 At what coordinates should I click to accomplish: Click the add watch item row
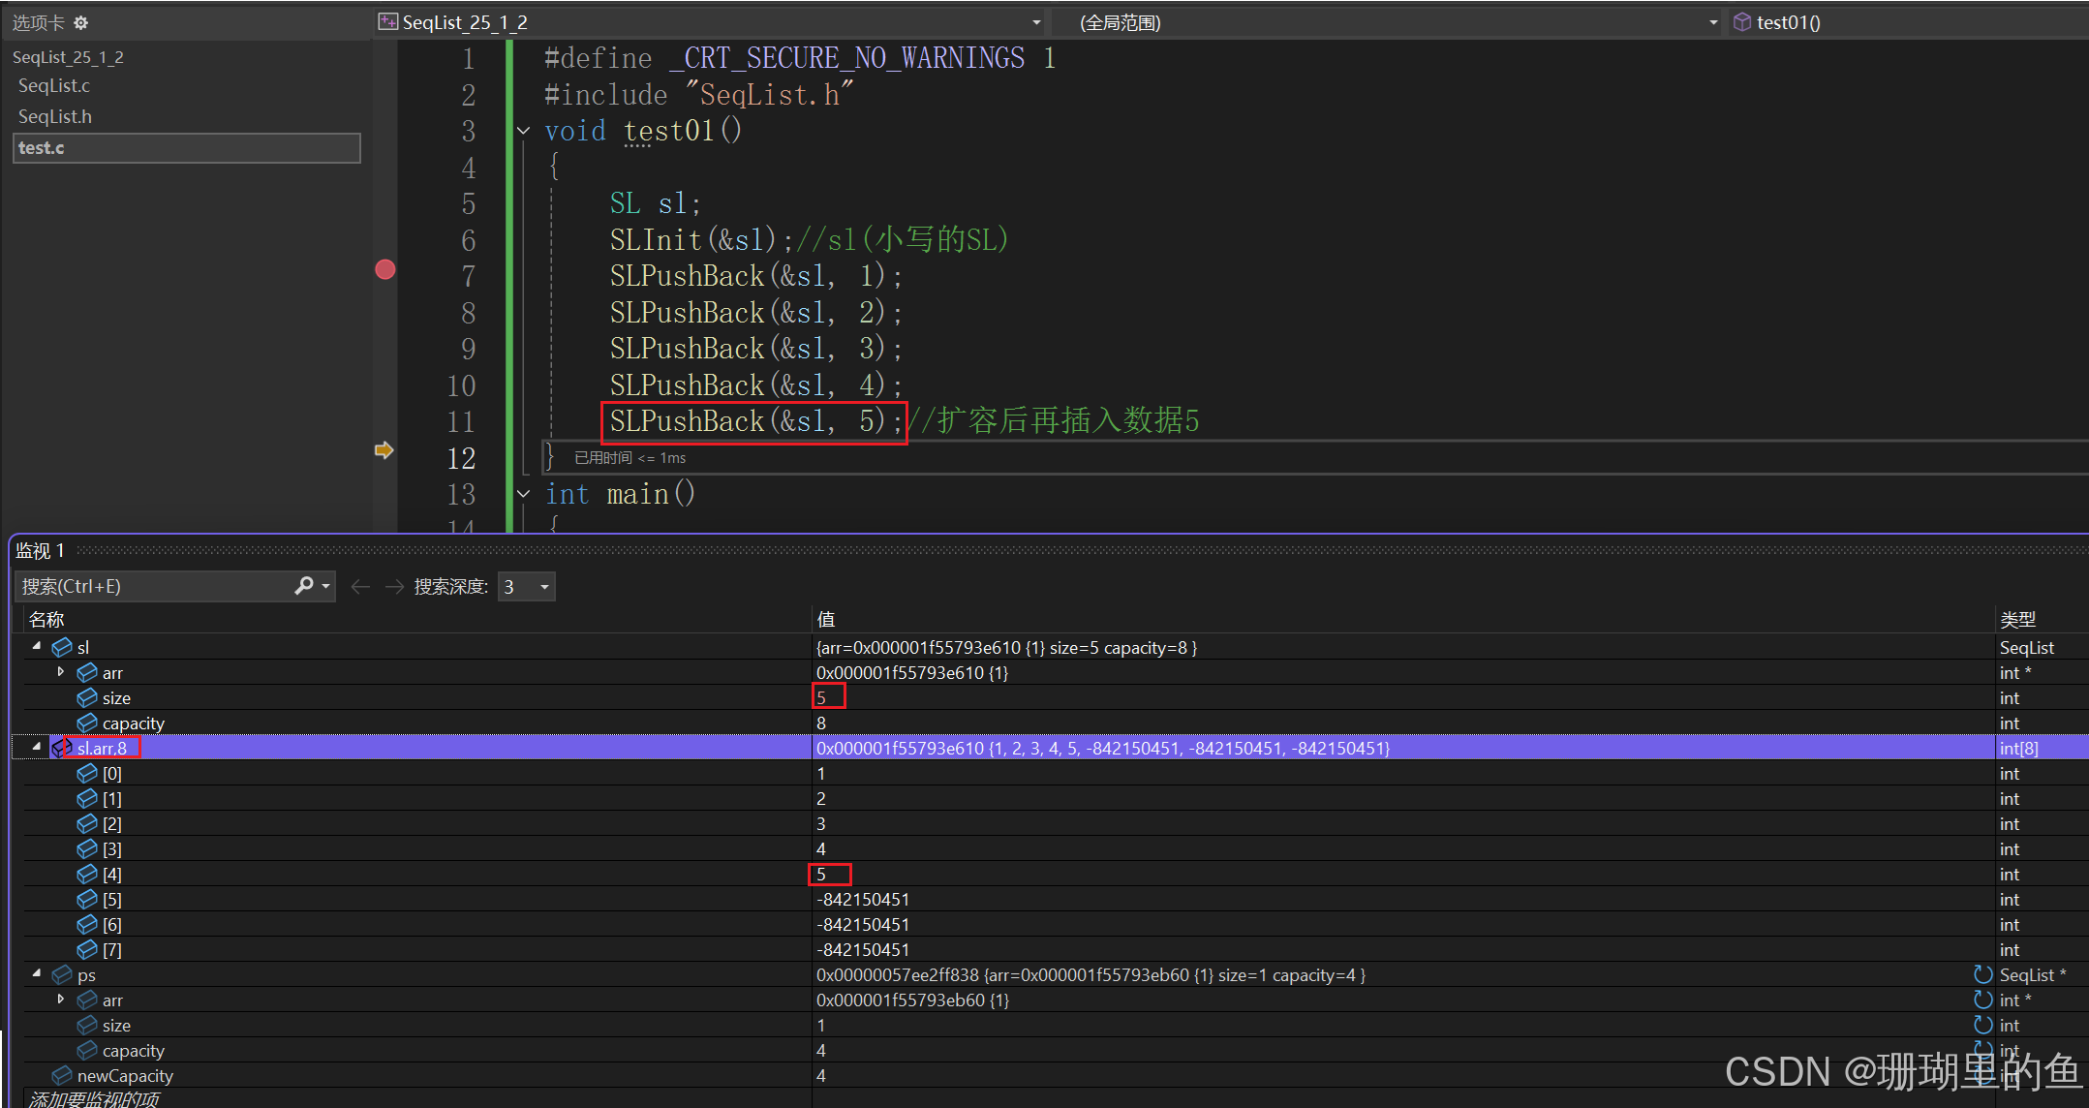pos(95,1098)
